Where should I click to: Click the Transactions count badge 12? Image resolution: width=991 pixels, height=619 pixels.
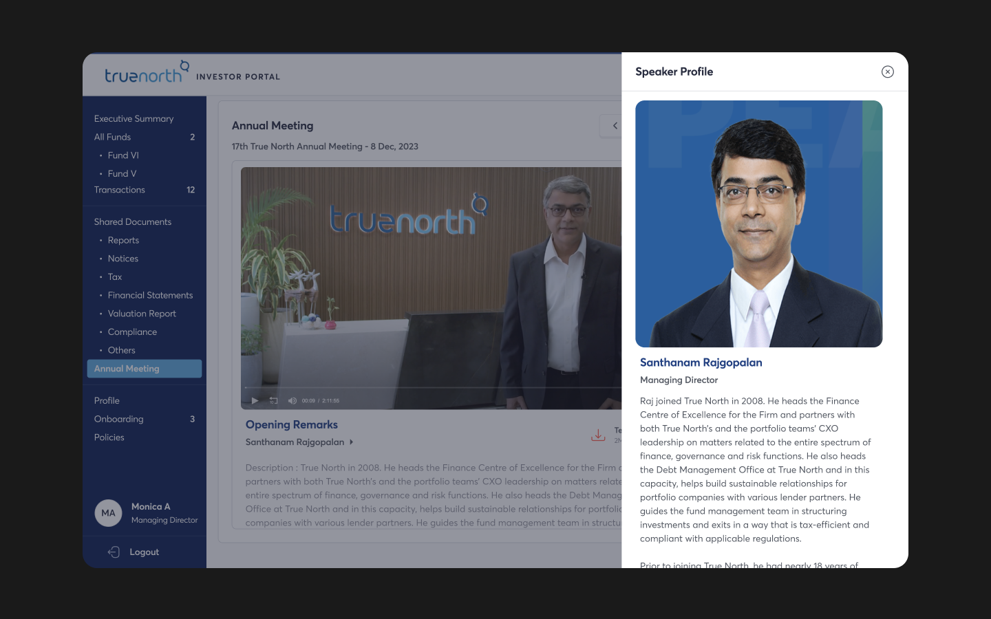click(191, 190)
